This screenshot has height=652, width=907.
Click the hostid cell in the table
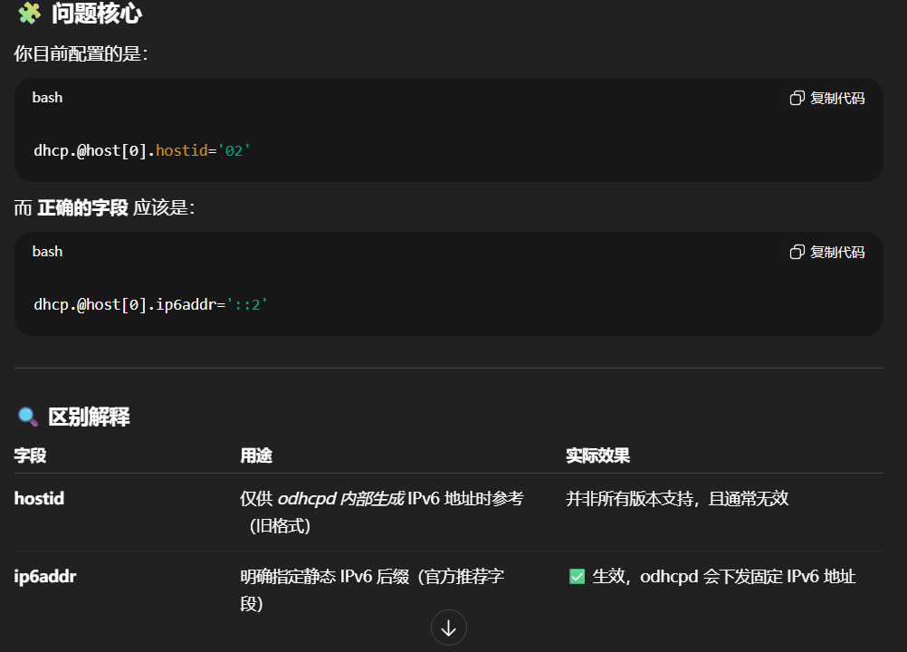(x=39, y=498)
